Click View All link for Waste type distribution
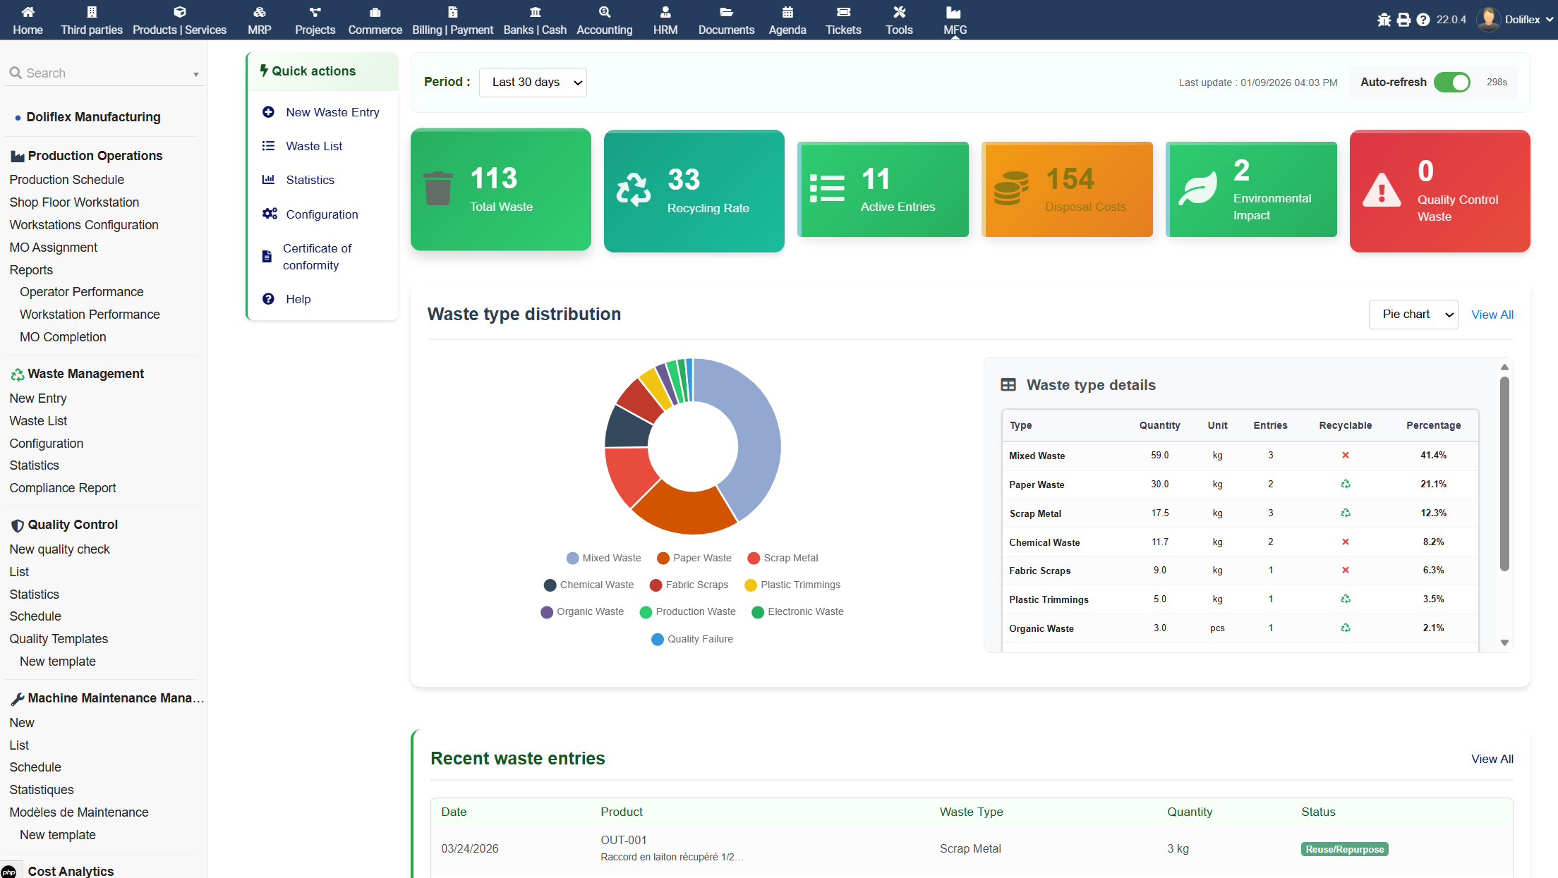The width and height of the screenshot is (1558, 878). tap(1492, 315)
